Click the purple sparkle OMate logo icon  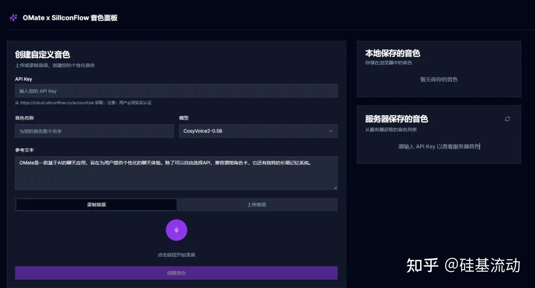[13, 17]
